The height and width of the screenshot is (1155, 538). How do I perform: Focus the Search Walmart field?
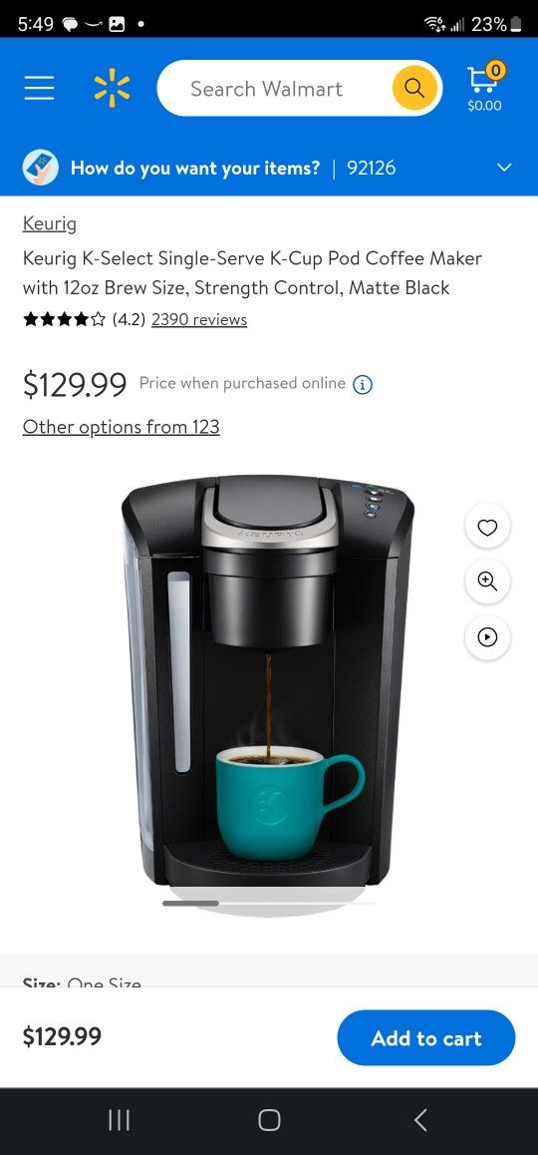click(x=272, y=89)
